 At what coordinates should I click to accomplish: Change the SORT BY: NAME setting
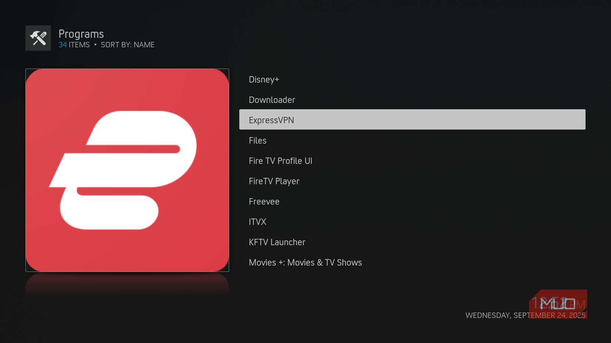tap(127, 44)
